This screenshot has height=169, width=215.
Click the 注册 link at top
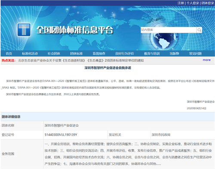click(181, 3)
